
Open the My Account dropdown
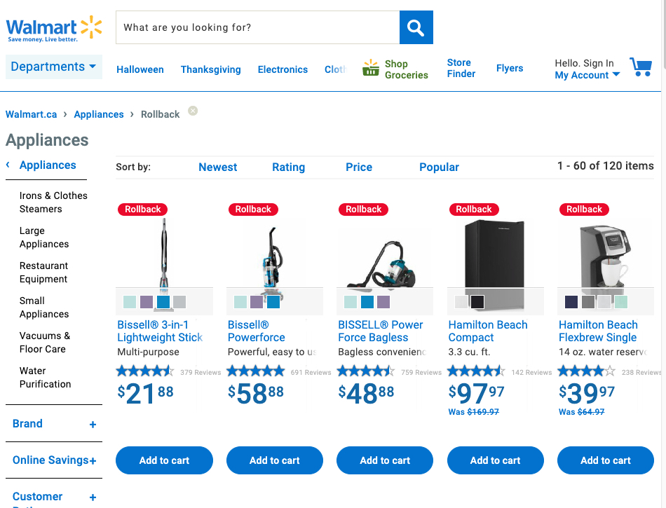point(587,75)
